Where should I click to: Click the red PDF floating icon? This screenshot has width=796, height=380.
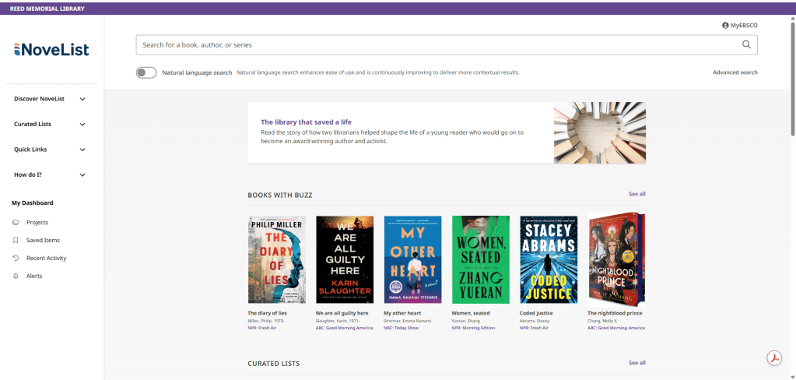tap(773, 358)
